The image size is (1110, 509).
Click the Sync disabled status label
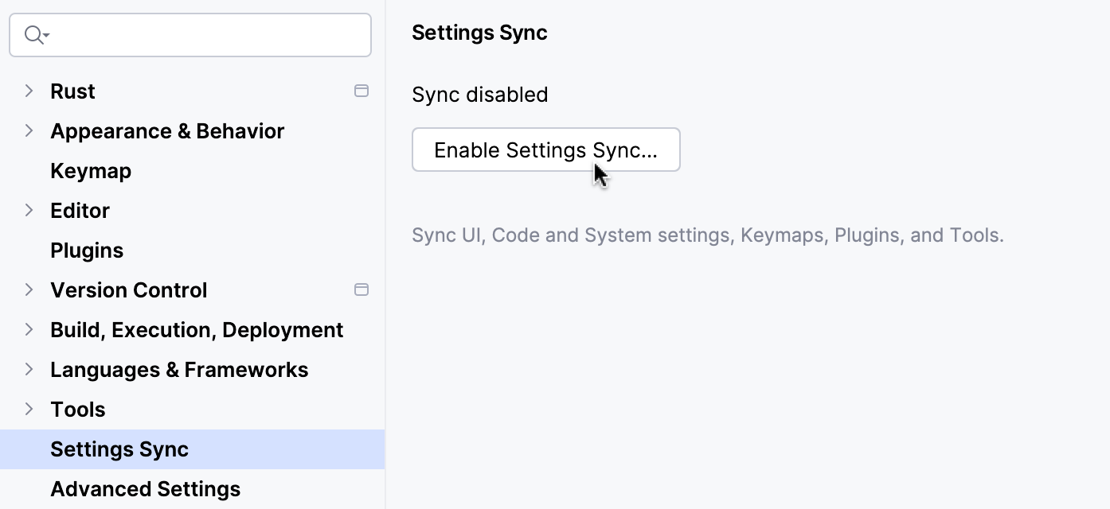pos(479,94)
